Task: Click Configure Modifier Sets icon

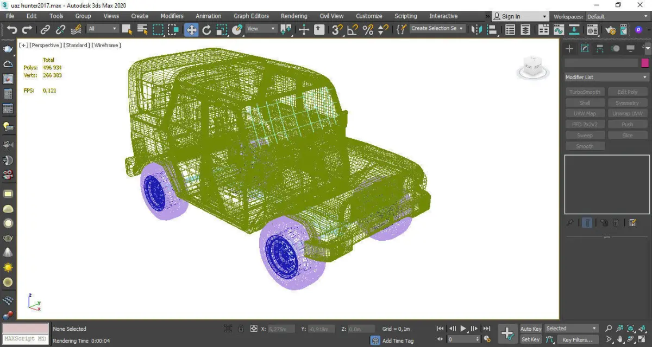Action: tap(632, 222)
